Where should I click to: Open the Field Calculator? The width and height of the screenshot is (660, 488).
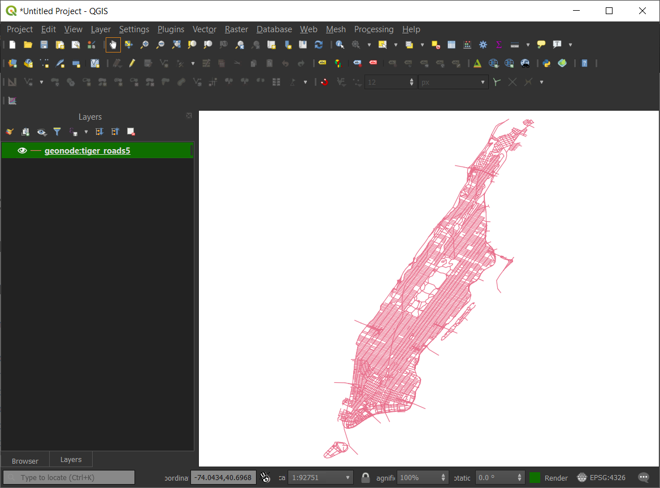pos(467,45)
